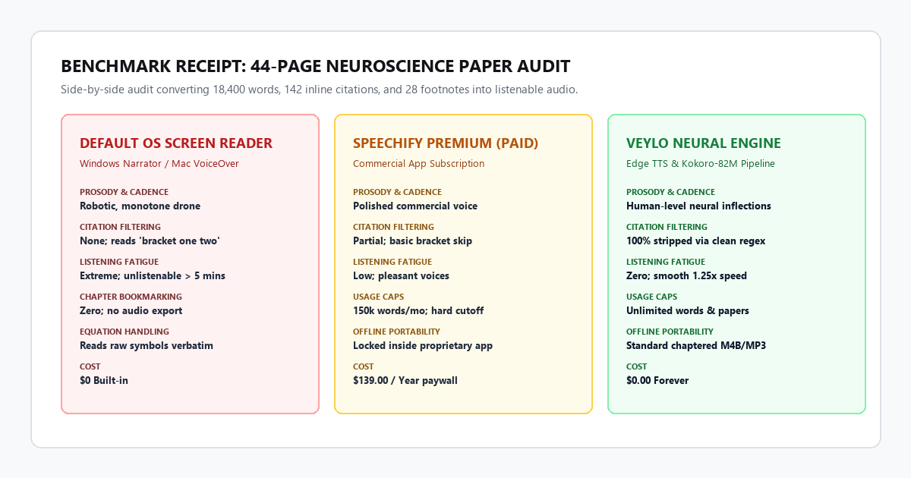Click 'Prosody & Cadence' label in OS Screen Reader card

[124, 192]
